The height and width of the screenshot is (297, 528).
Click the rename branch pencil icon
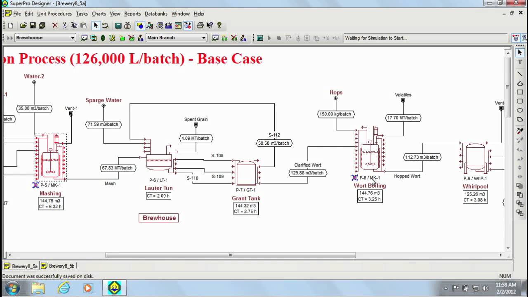point(243,38)
